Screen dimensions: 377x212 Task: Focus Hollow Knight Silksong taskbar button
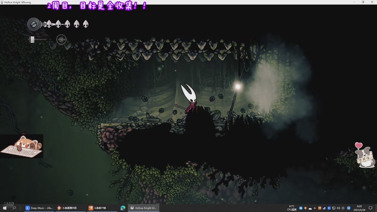click(x=143, y=208)
